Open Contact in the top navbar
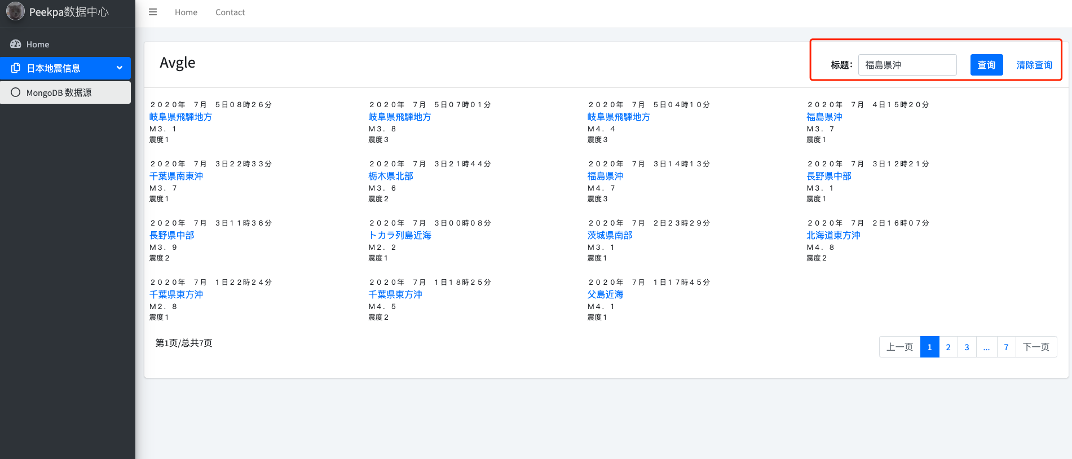The image size is (1072, 459). click(x=230, y=12)
